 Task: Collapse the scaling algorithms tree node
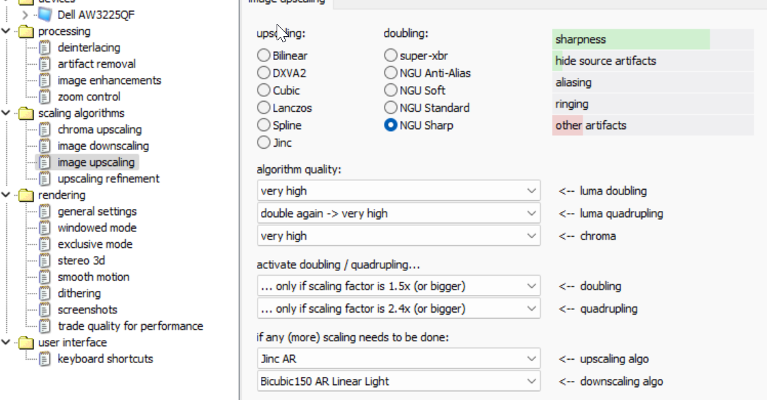[x=7, y=113]
